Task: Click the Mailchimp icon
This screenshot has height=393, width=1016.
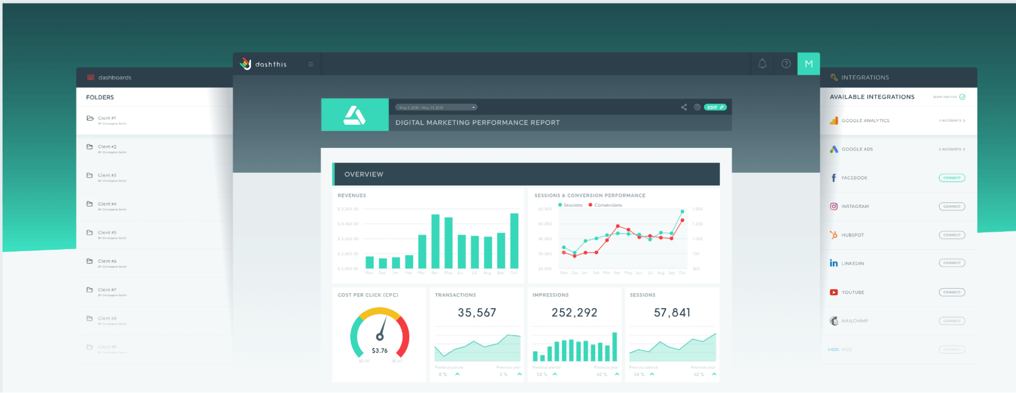Action: 834,321
